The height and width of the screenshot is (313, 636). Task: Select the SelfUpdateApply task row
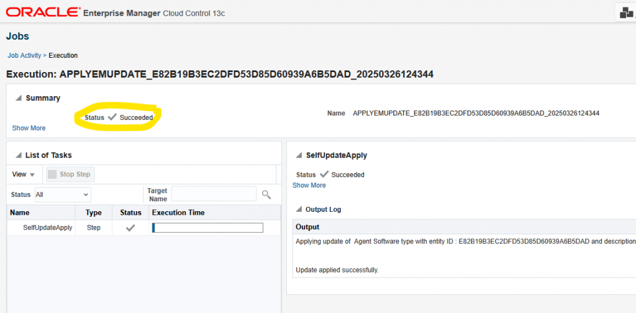coord(48,228)
